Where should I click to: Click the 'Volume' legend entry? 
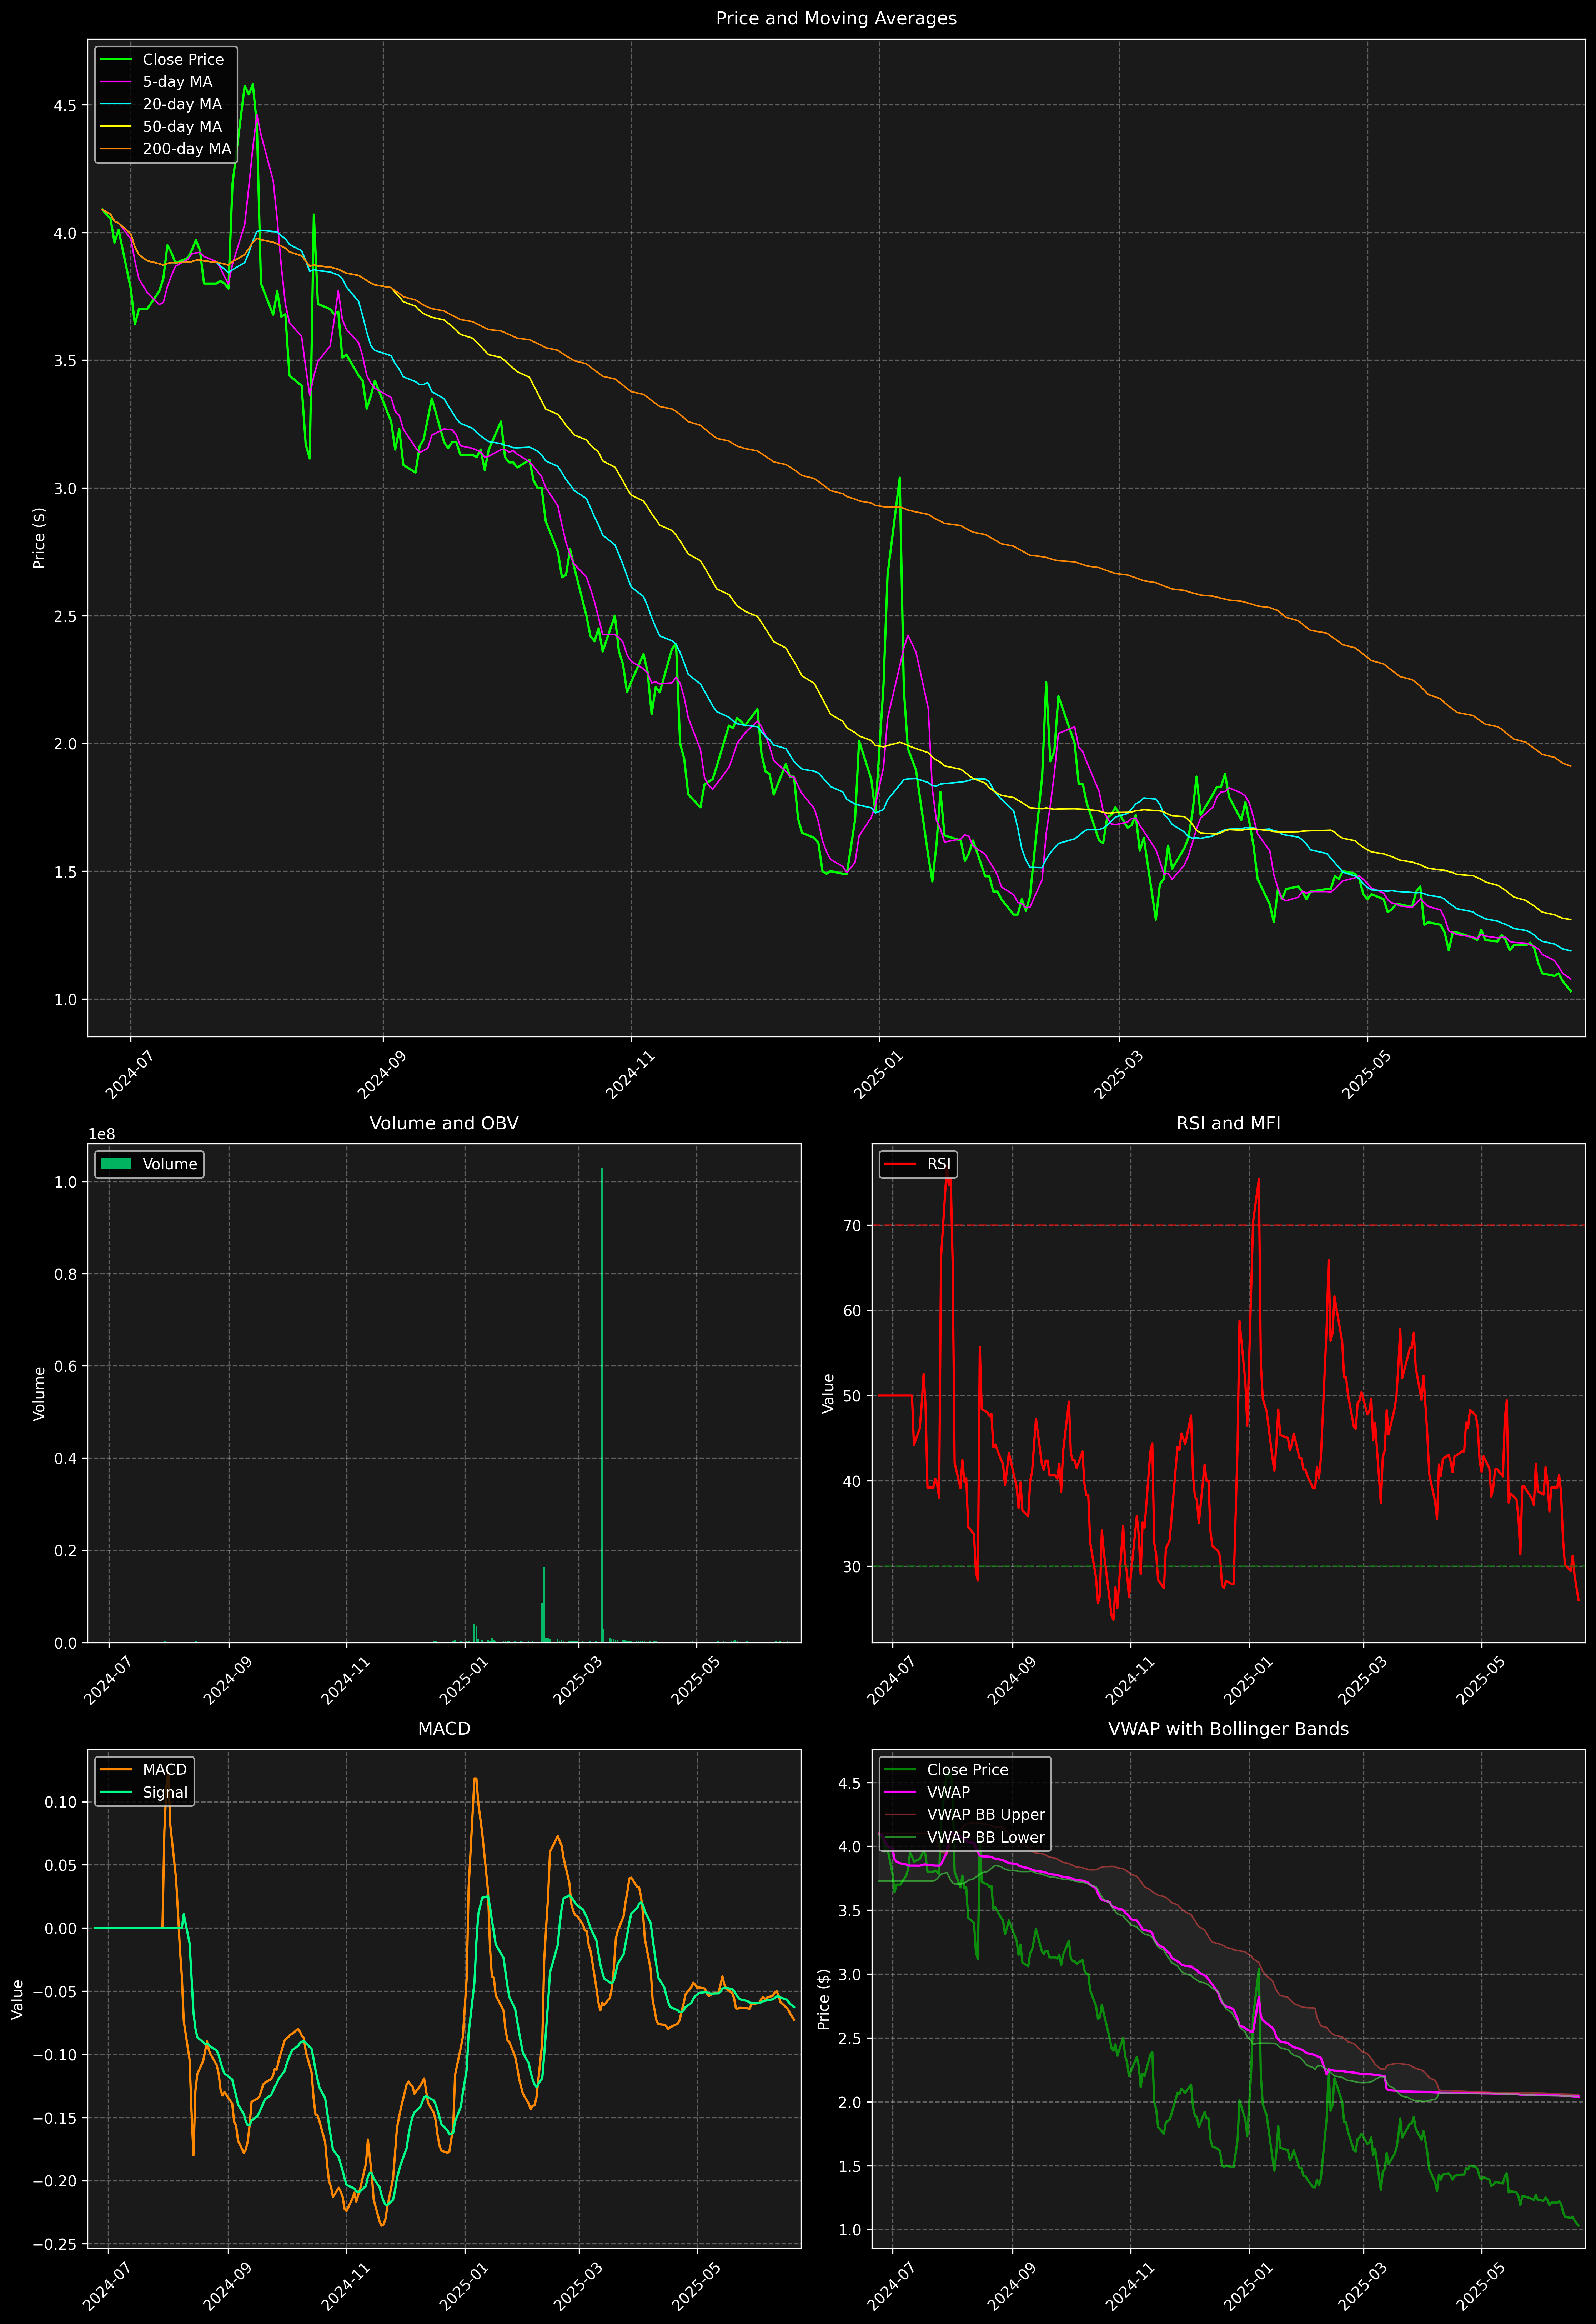pyautogui.click(x=170, y=1164)
